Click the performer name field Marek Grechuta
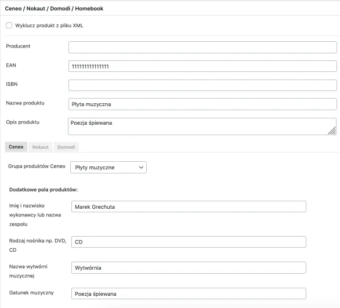Image resolution: width=340 pixels, height=308 pixels. click(x=189, y=206)
